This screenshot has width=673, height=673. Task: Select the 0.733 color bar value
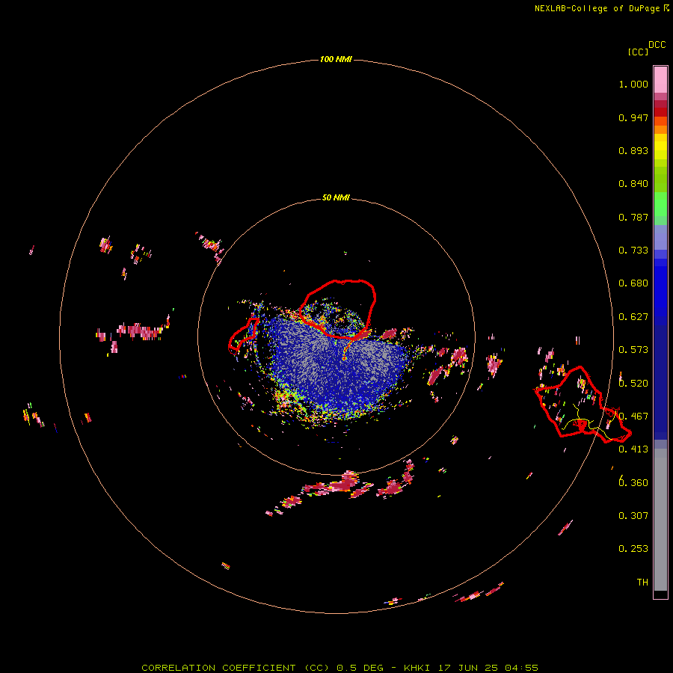(x=633, y=251)
